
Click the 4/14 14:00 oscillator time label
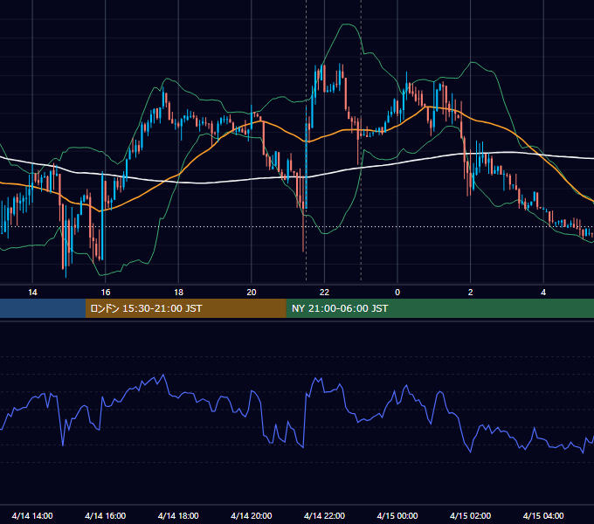[32, 515]
